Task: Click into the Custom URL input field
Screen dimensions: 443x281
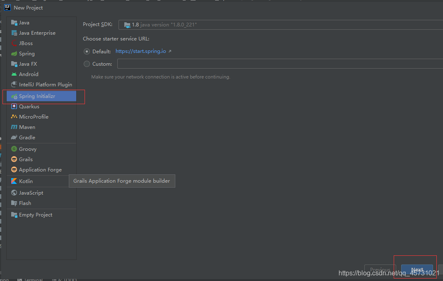Action: click(x=280, y=64)
